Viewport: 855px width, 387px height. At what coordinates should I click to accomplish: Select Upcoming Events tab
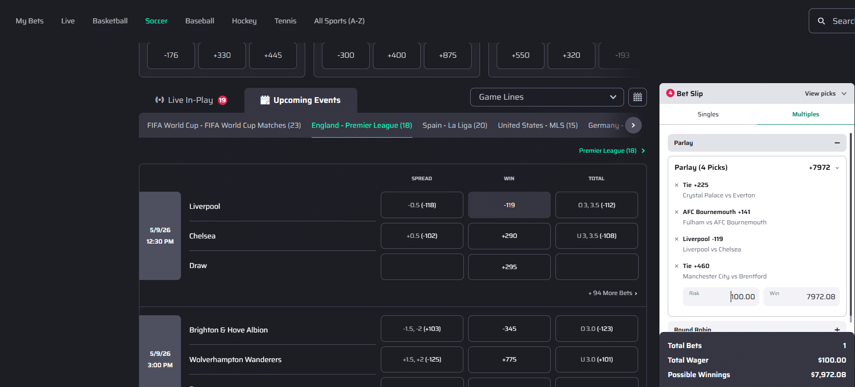301,100
